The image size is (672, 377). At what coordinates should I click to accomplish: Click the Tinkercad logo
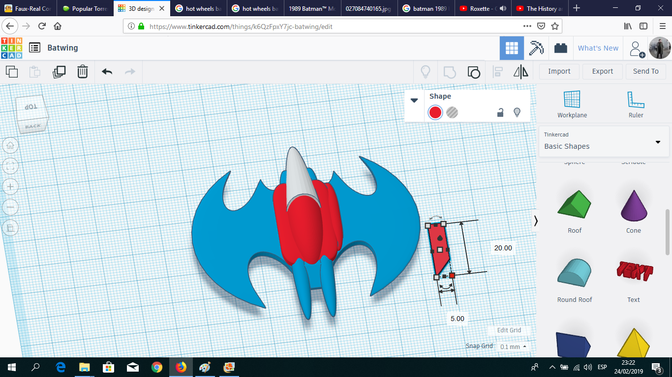tap(11, 48)
